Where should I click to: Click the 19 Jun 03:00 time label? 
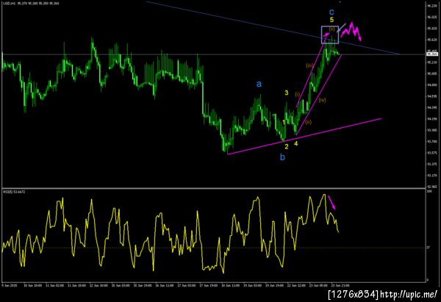[253, 285]
